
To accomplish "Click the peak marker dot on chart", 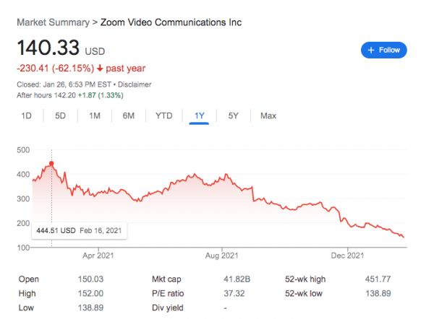I will (51, 164).
